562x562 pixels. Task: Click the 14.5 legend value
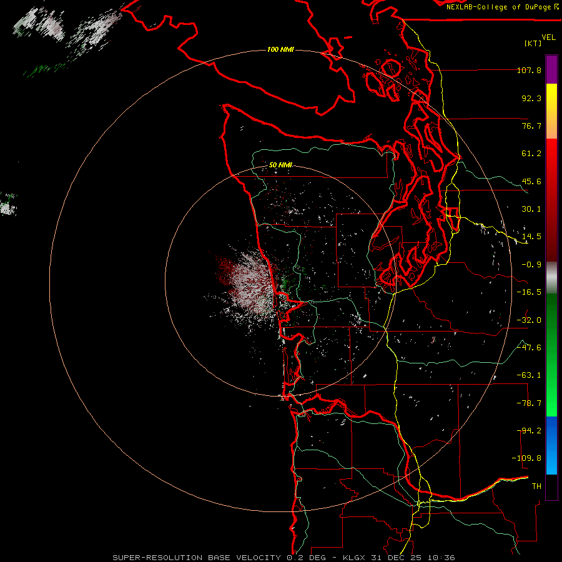click(x=531, y=237)
